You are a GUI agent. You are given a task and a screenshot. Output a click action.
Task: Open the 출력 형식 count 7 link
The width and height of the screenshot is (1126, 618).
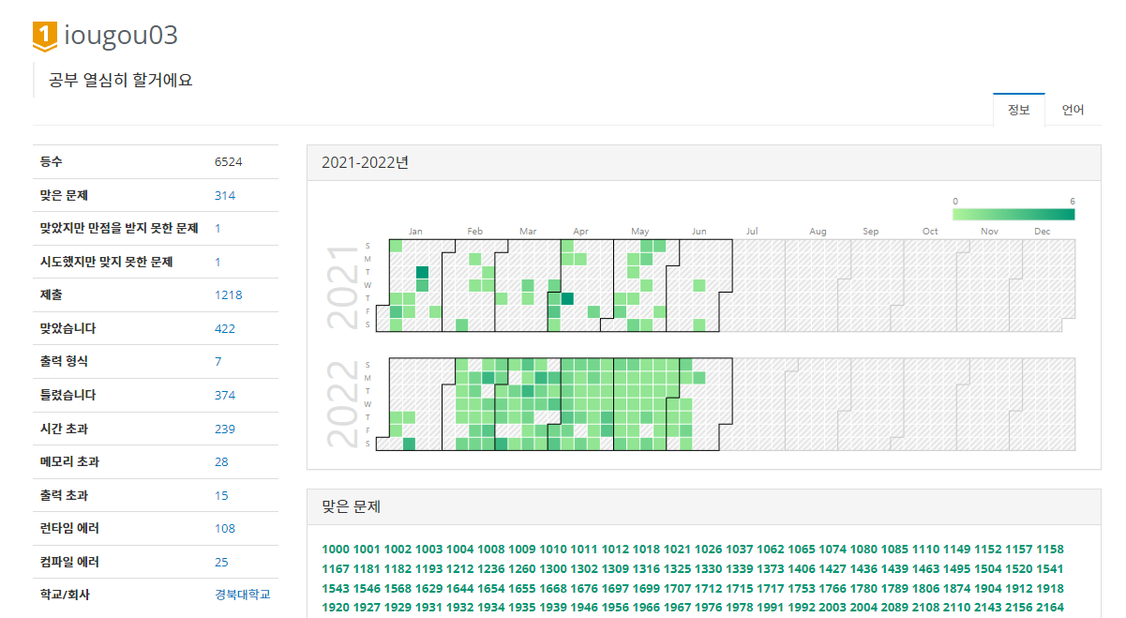click(218, 362)
